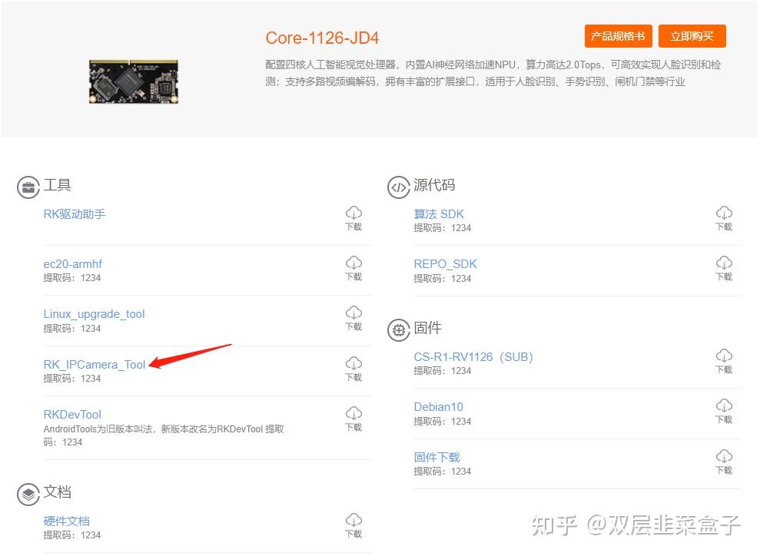Open the 算法 SDK link

[439, 214]
